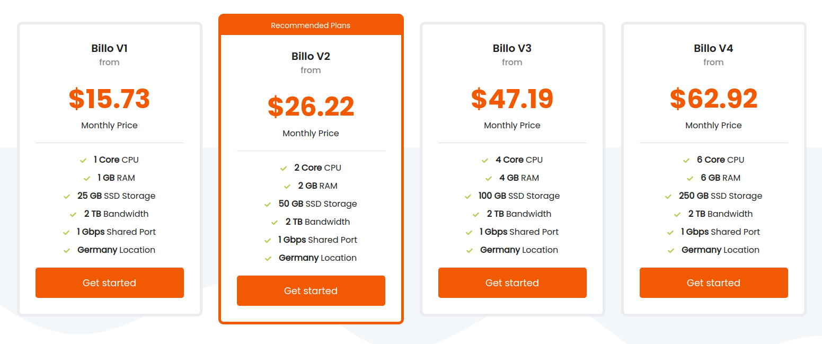Click Get started under Billo V1
Image resolution: width=822 pixels, height=344 pixels.
pos(109,283)
